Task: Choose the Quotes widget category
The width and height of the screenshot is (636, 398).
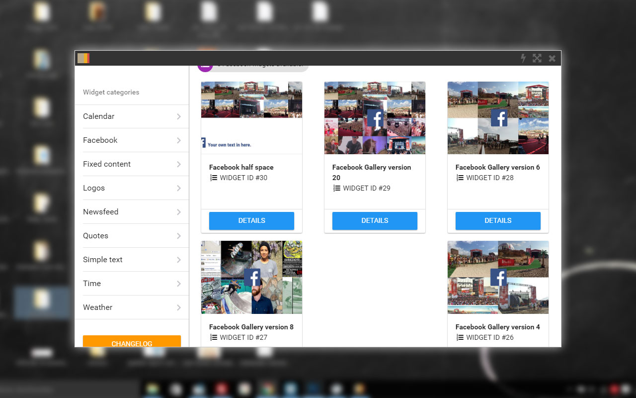Action: pos(132,236)
